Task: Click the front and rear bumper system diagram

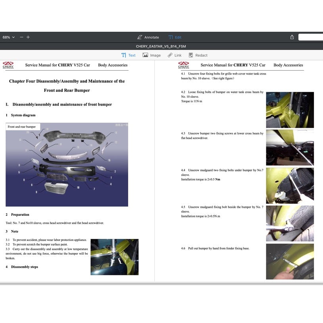Action: pos(67,165)
